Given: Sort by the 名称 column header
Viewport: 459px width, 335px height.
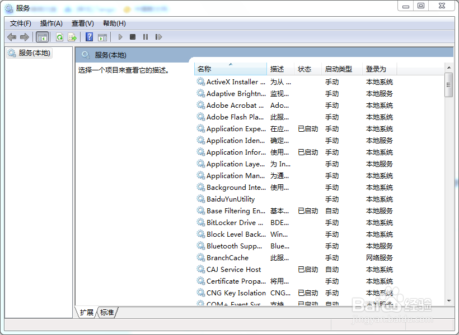Looking at the screenshot, I should coord(231,69).
